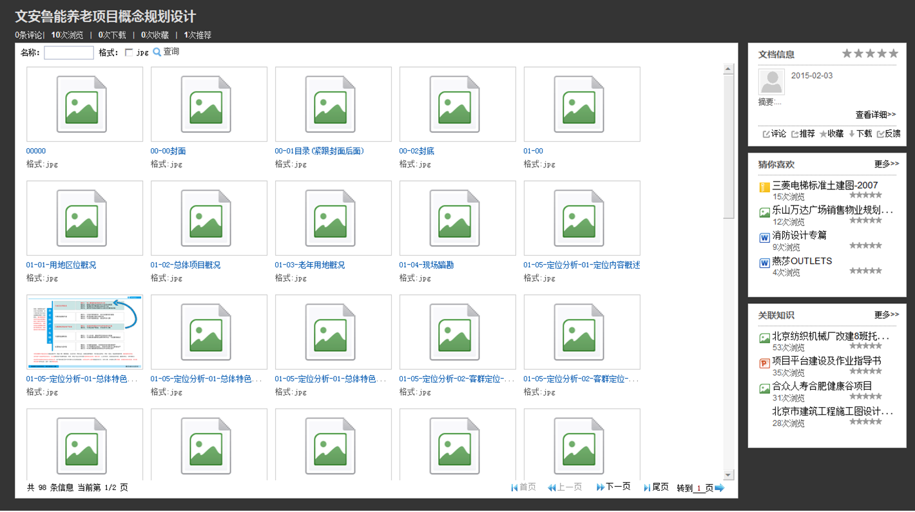This screenshot has height=512, width=915.
Task: Click 推荐 recommend action
Action: (803, 134)
